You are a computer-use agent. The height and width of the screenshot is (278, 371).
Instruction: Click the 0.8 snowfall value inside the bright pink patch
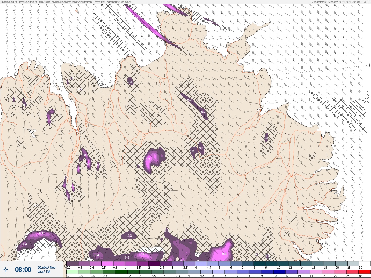click(x=224, y=254)
